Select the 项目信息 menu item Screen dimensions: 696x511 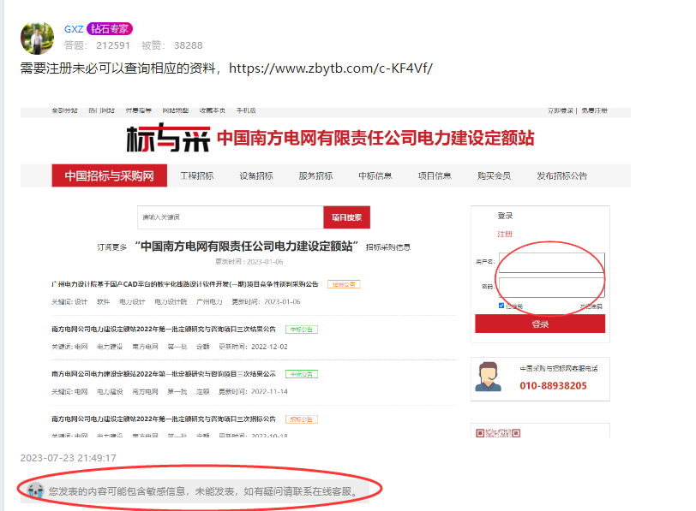coord(435,176)
